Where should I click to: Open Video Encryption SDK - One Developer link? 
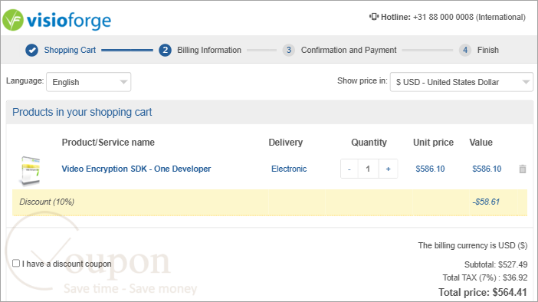(136, 169)
